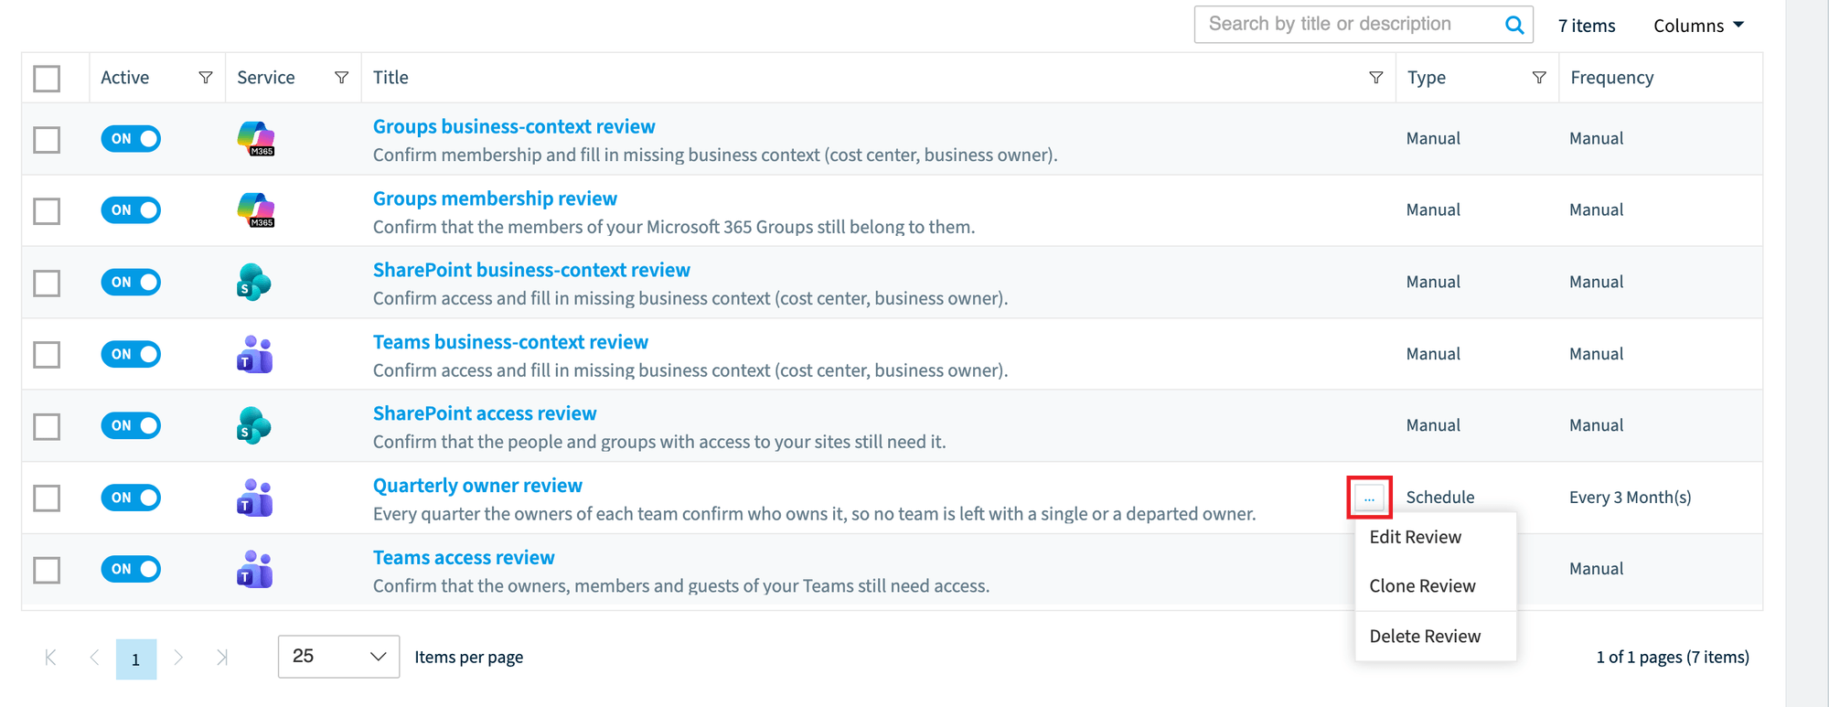Open the Type column filter icon
Image resolution: width=1829 pixels, height=707 pixels.
pyautogui.click(x=1539, y=78)
